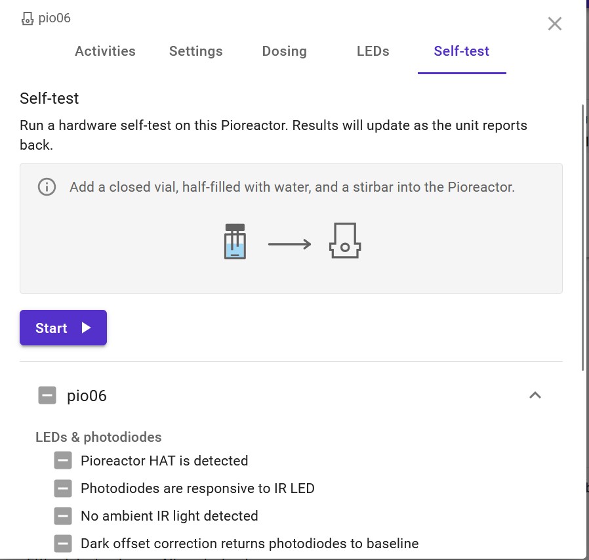Click the pio06 unit icon in header
This screenshot has height=560, width=589.
click(x=28, y=18)
